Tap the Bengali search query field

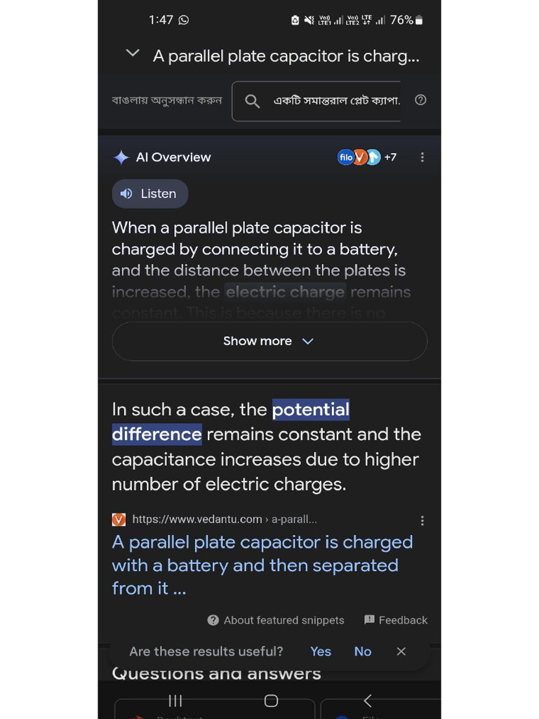tap(335, 101)
